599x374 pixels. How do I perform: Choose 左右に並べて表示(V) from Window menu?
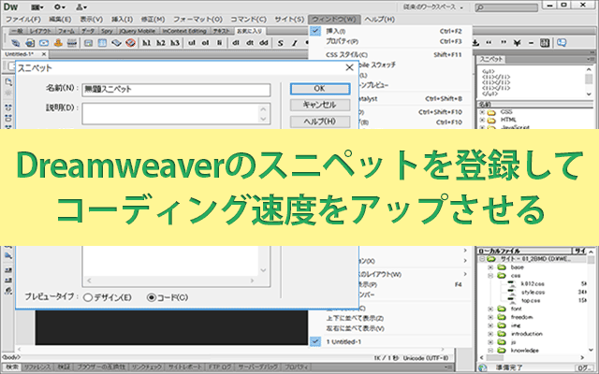355,328
